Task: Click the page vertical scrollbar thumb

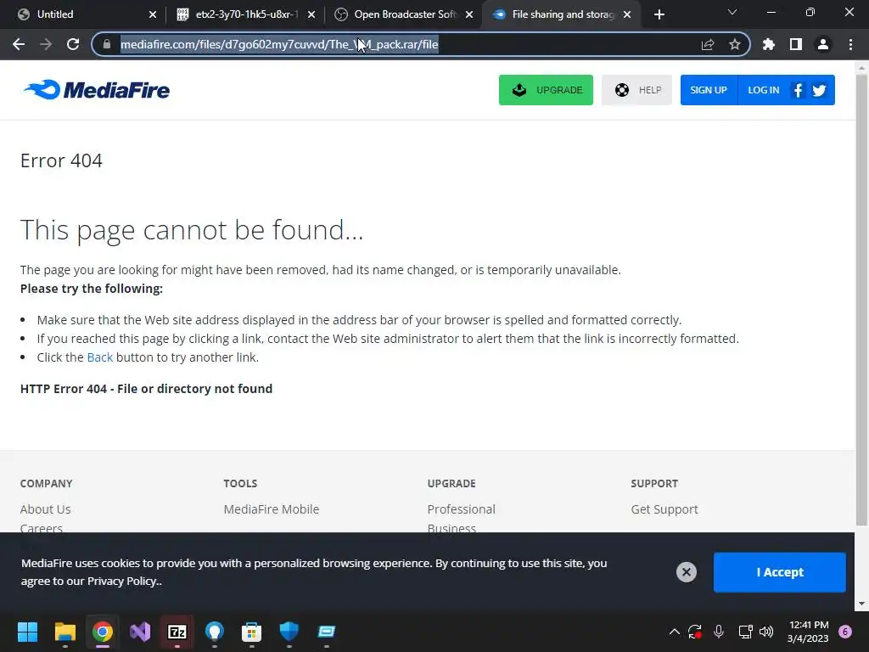Action: click(x=861, y=300)
